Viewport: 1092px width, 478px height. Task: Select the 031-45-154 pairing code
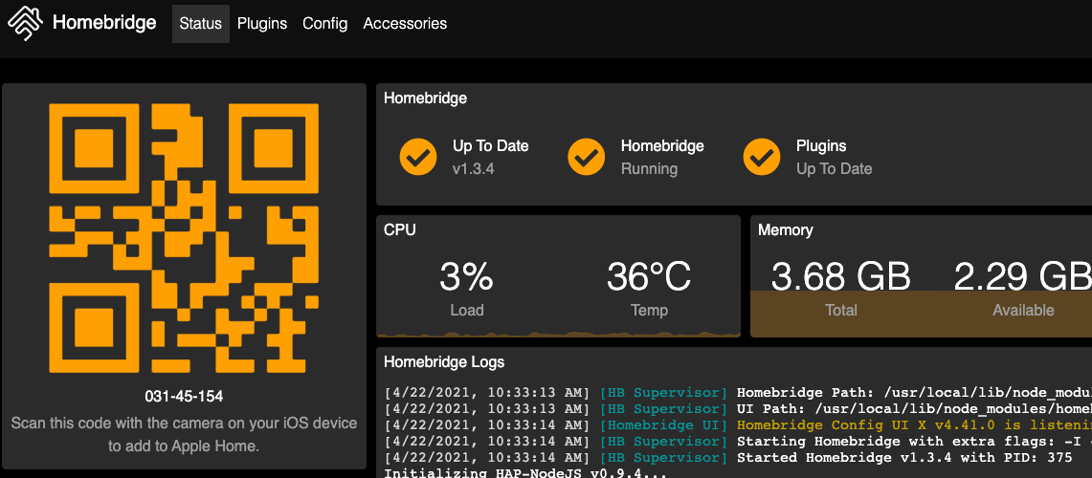pyautogui.click(x=184, y=396)
